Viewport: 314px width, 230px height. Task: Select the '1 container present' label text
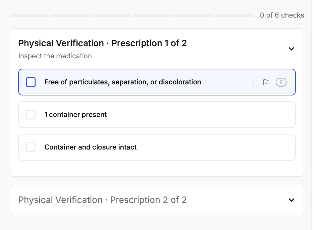click(x=75, y=115)
